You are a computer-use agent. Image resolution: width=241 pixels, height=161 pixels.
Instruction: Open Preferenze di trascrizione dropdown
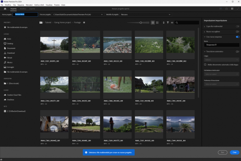(x=221, y=84)
